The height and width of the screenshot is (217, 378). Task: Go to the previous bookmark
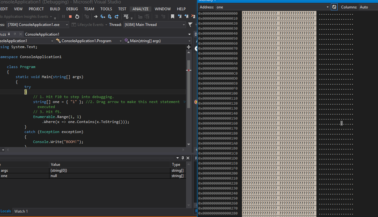click(x=180, y=17)
